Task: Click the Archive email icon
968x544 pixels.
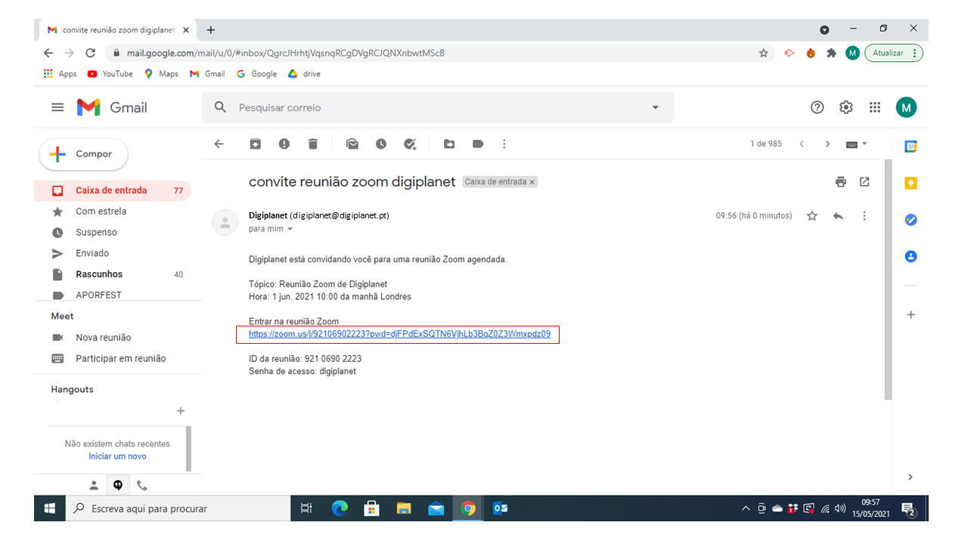Action: (x=256, y=144)
